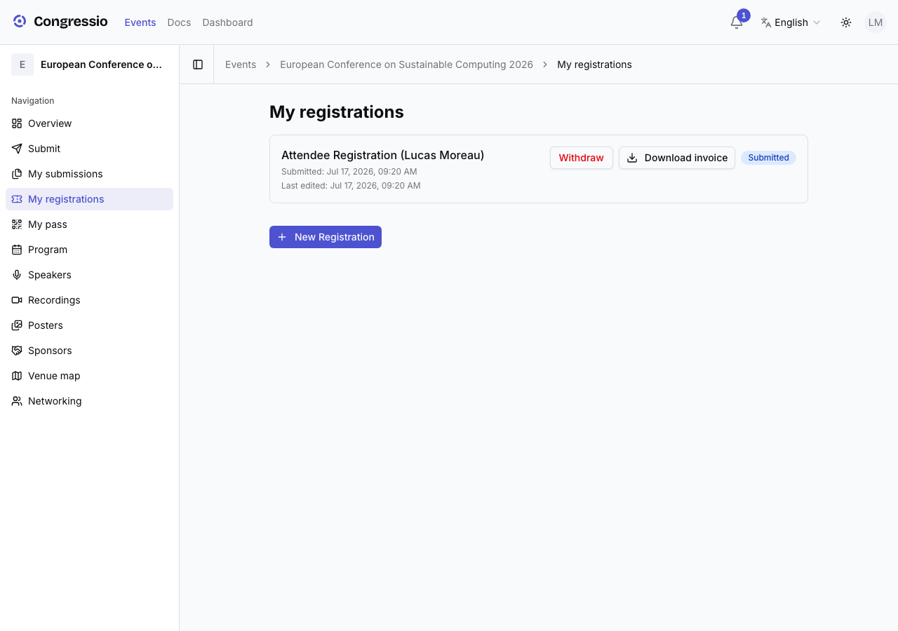
Task: Click the My registrations ticket icon
Action: point(17,199)
